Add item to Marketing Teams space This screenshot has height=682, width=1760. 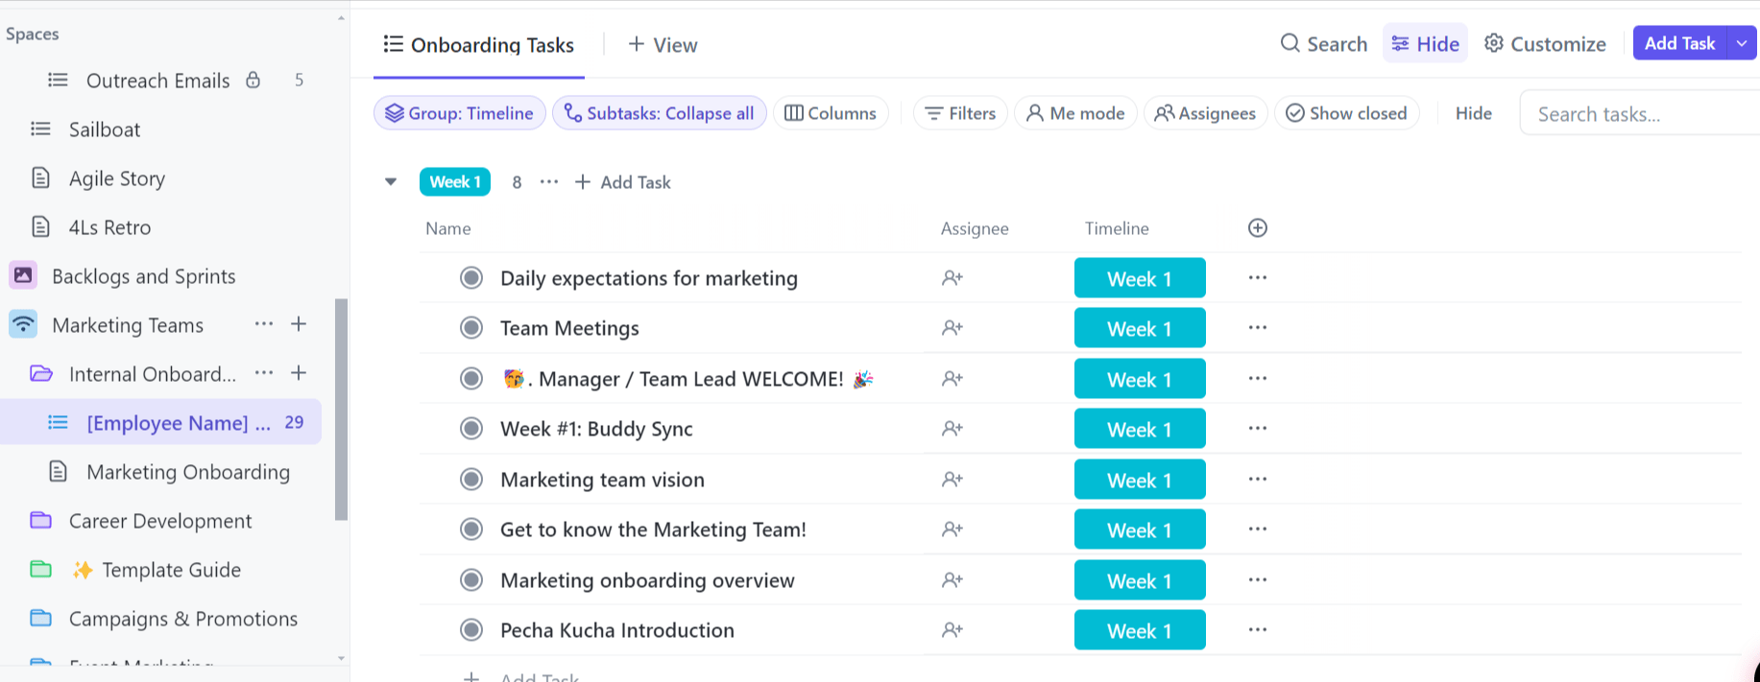pyautogui.click(x=299, y=324)
